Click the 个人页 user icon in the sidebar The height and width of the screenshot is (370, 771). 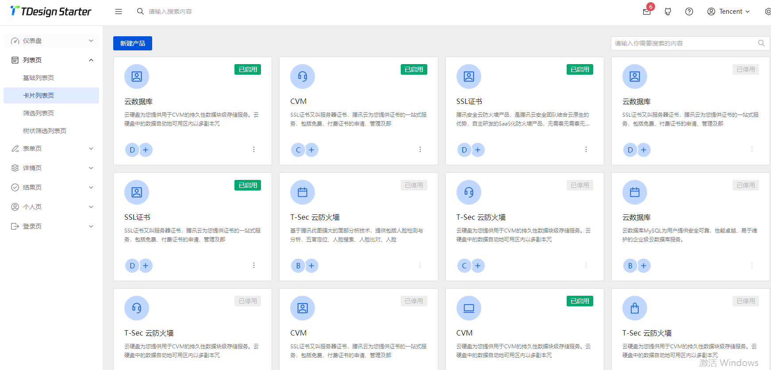coord(15,207)
